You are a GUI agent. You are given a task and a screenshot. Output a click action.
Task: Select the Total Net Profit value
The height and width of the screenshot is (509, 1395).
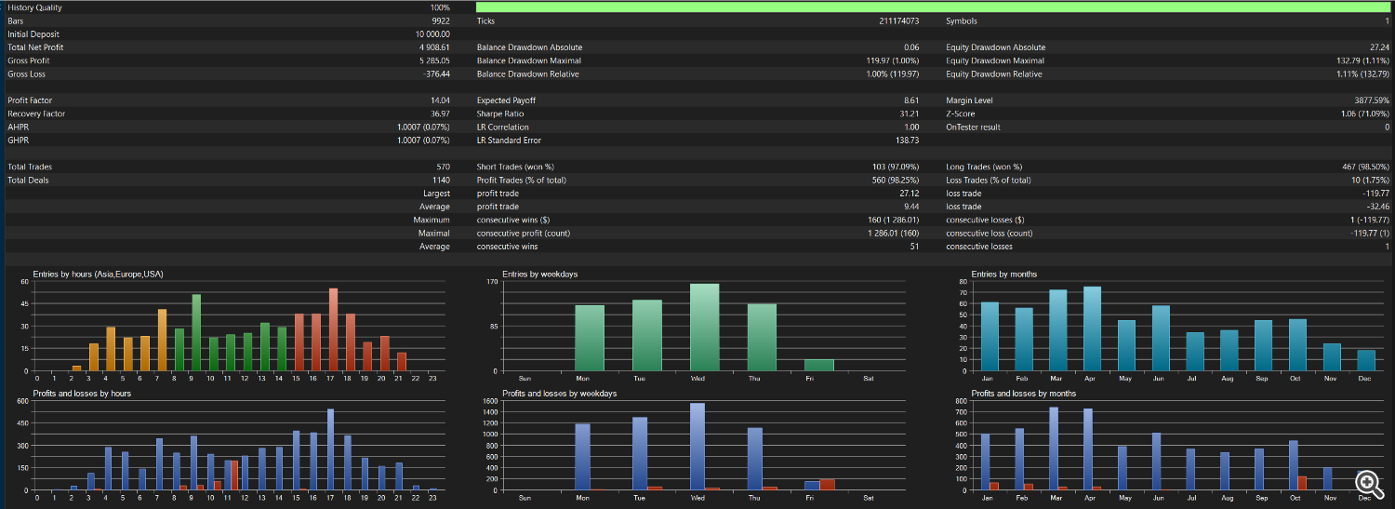(x=434, y=47)
